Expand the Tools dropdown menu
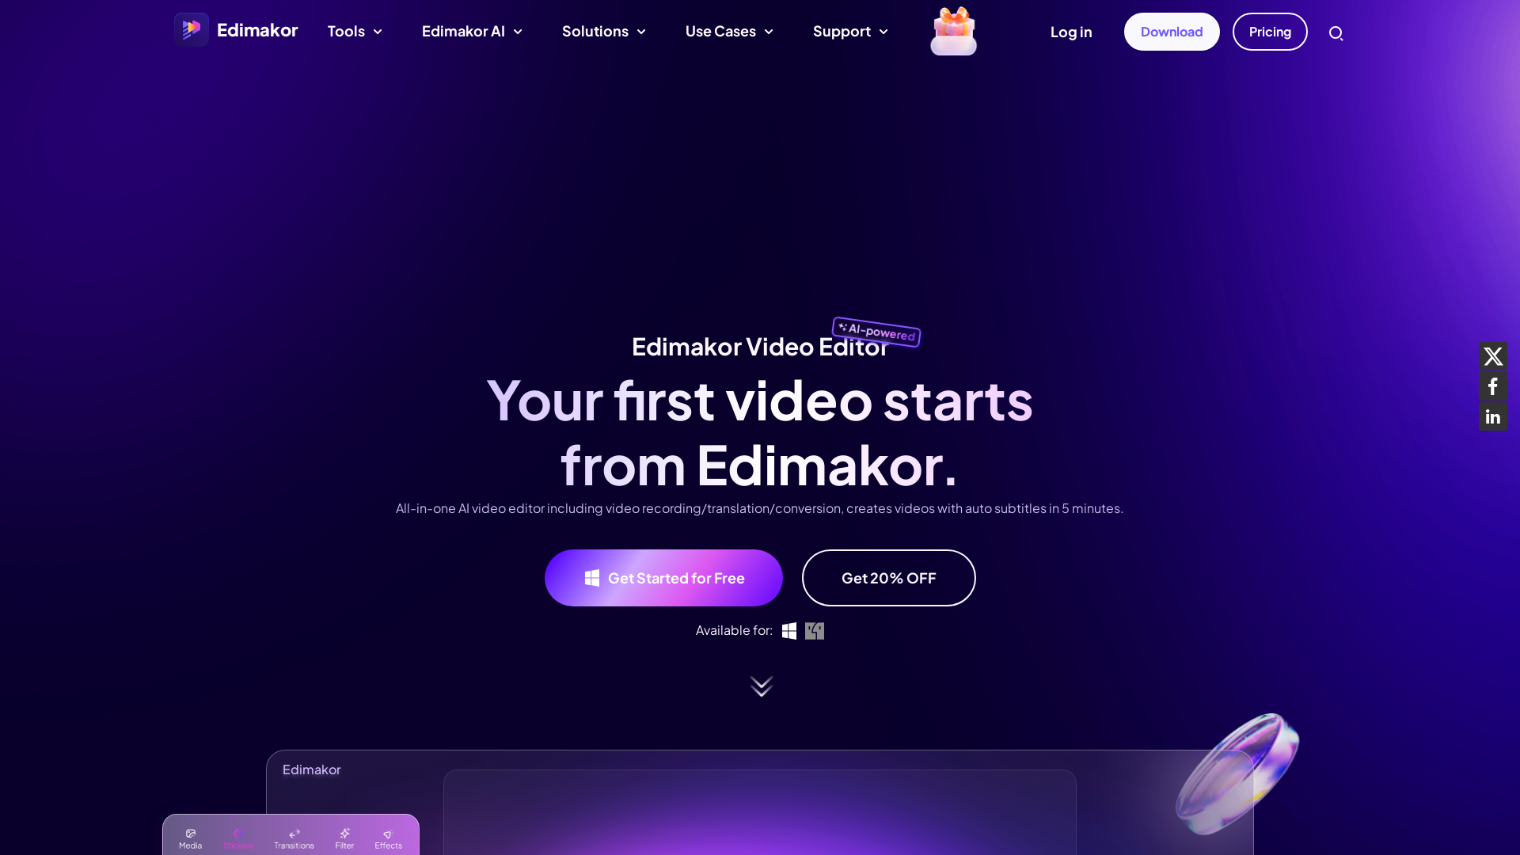Screen dimensions: 1520x855 click(354, 32)
